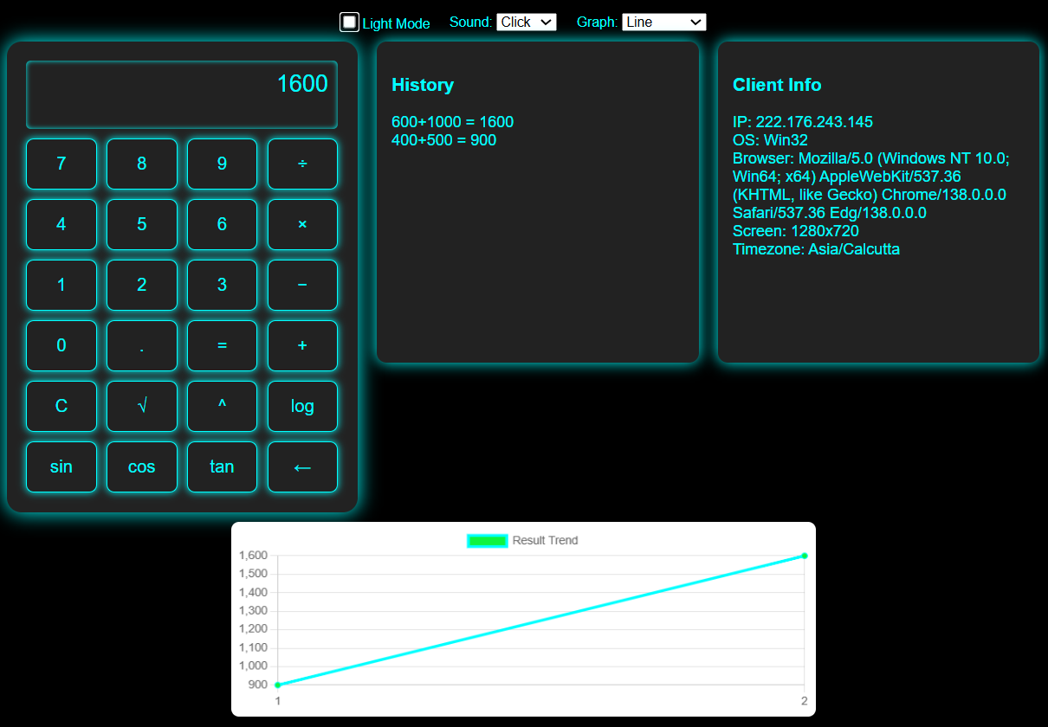The image size is (1048, 727).
Task: Tap the 3 key on the calculator
Action: pyautogui.click(x=222, y=285)
